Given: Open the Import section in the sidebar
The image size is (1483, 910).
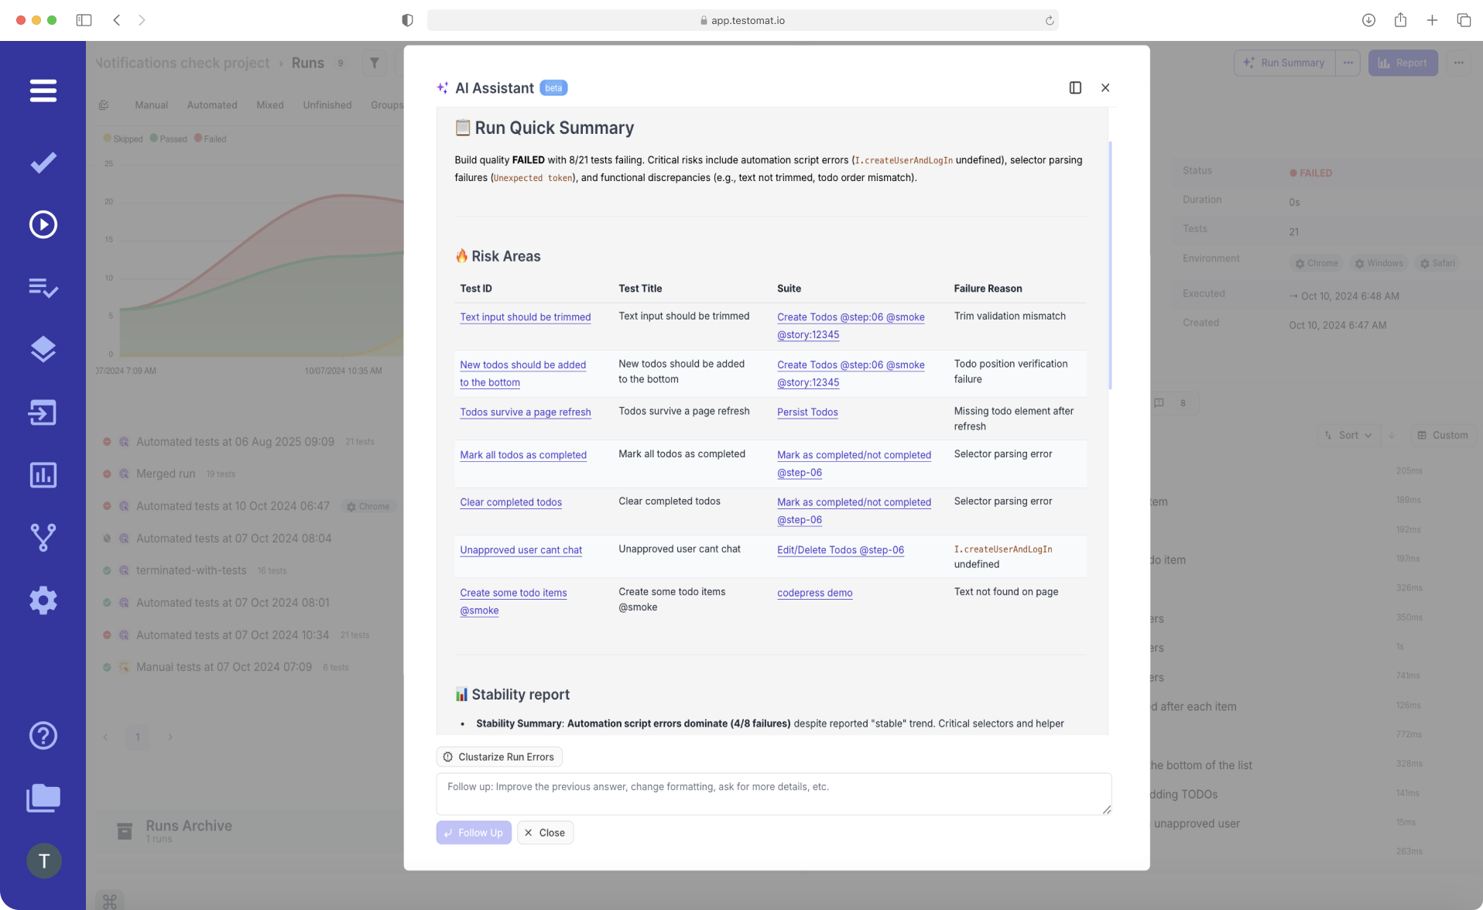Looking at the screenshot, I should tap(43, 412).
